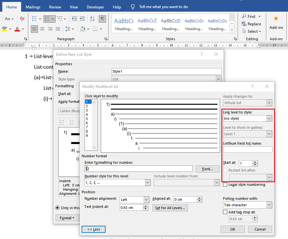Click the Shading paint bucket icon

click(x=83, y=29)
